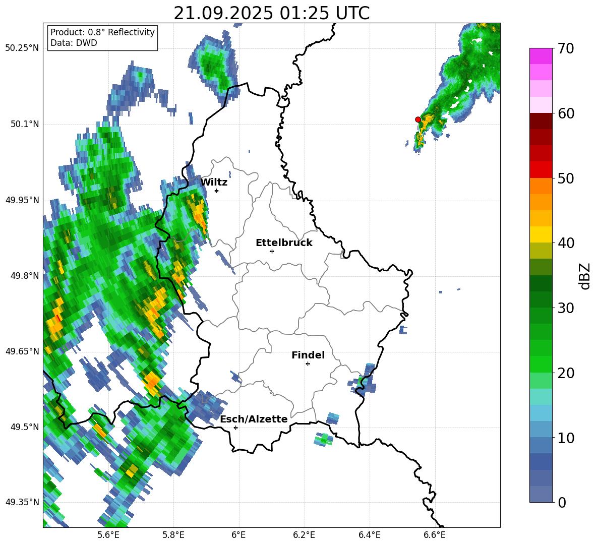Click the 60 colorbar tick label
The height and width of the screenshot is (545, 597).
[x=566, y=113]
